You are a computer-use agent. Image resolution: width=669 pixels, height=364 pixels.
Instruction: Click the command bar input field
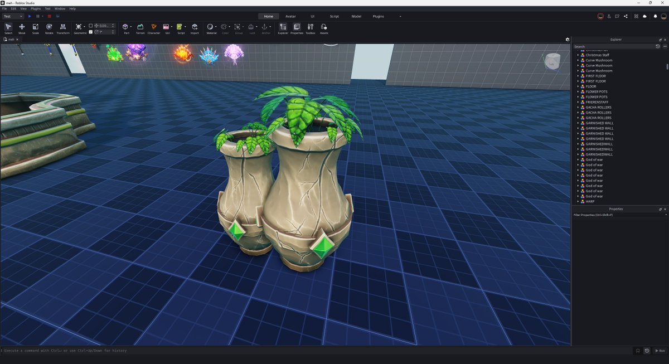[316, 351]
